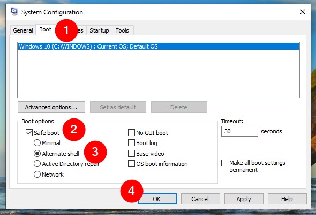Click the System Configuration title bar icon

14,12
